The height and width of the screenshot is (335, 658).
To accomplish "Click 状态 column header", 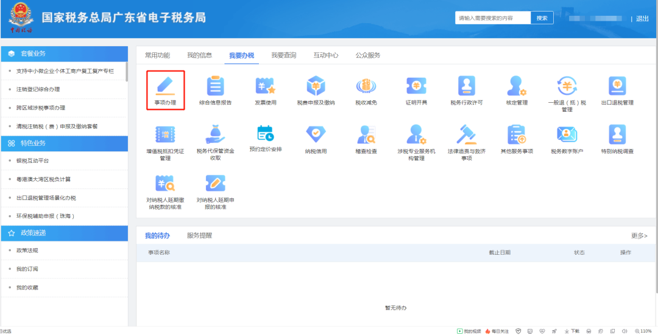I will [x=579, y=252].
